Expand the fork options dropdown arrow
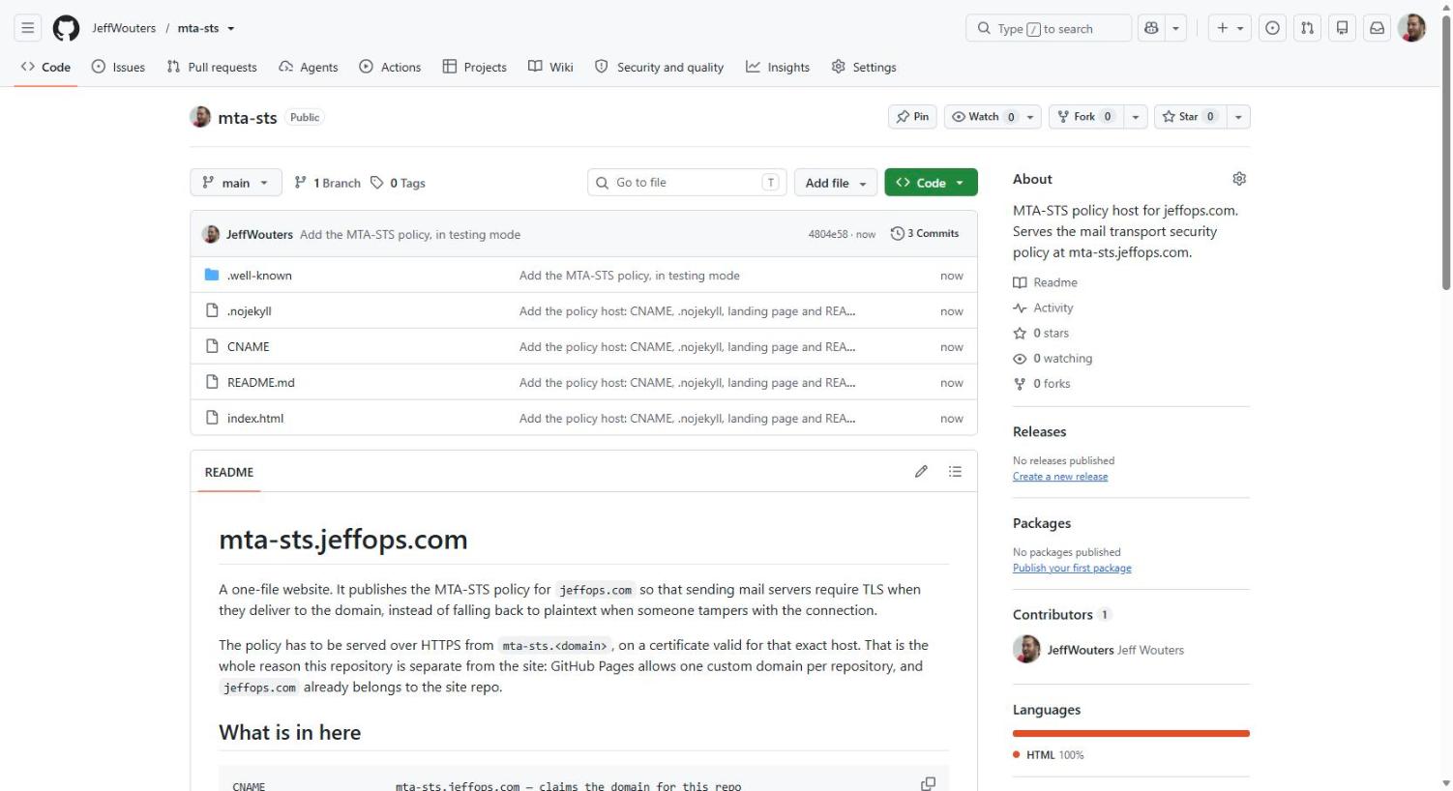The image size is (1453, 791). pyautogui.click(x=1136, y=117)
